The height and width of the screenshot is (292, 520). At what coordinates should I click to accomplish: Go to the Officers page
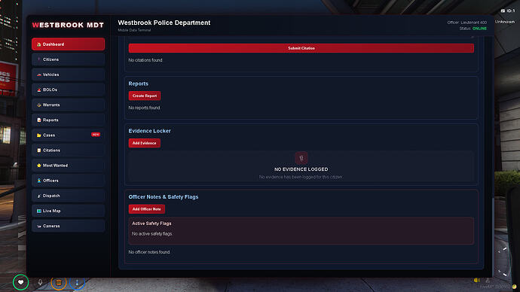click(x=68, y=181)
